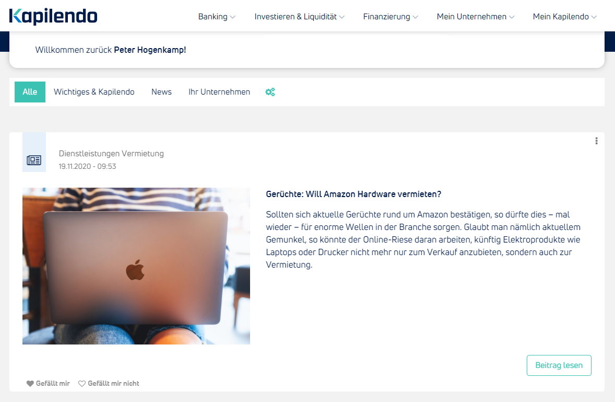615x402 pixels.
Task: Open article headline about Amazon Hardware
Action: [x=353, y=194]
